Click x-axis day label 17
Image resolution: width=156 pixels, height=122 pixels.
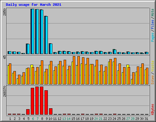pyautogui.click(x=82, y=119)
